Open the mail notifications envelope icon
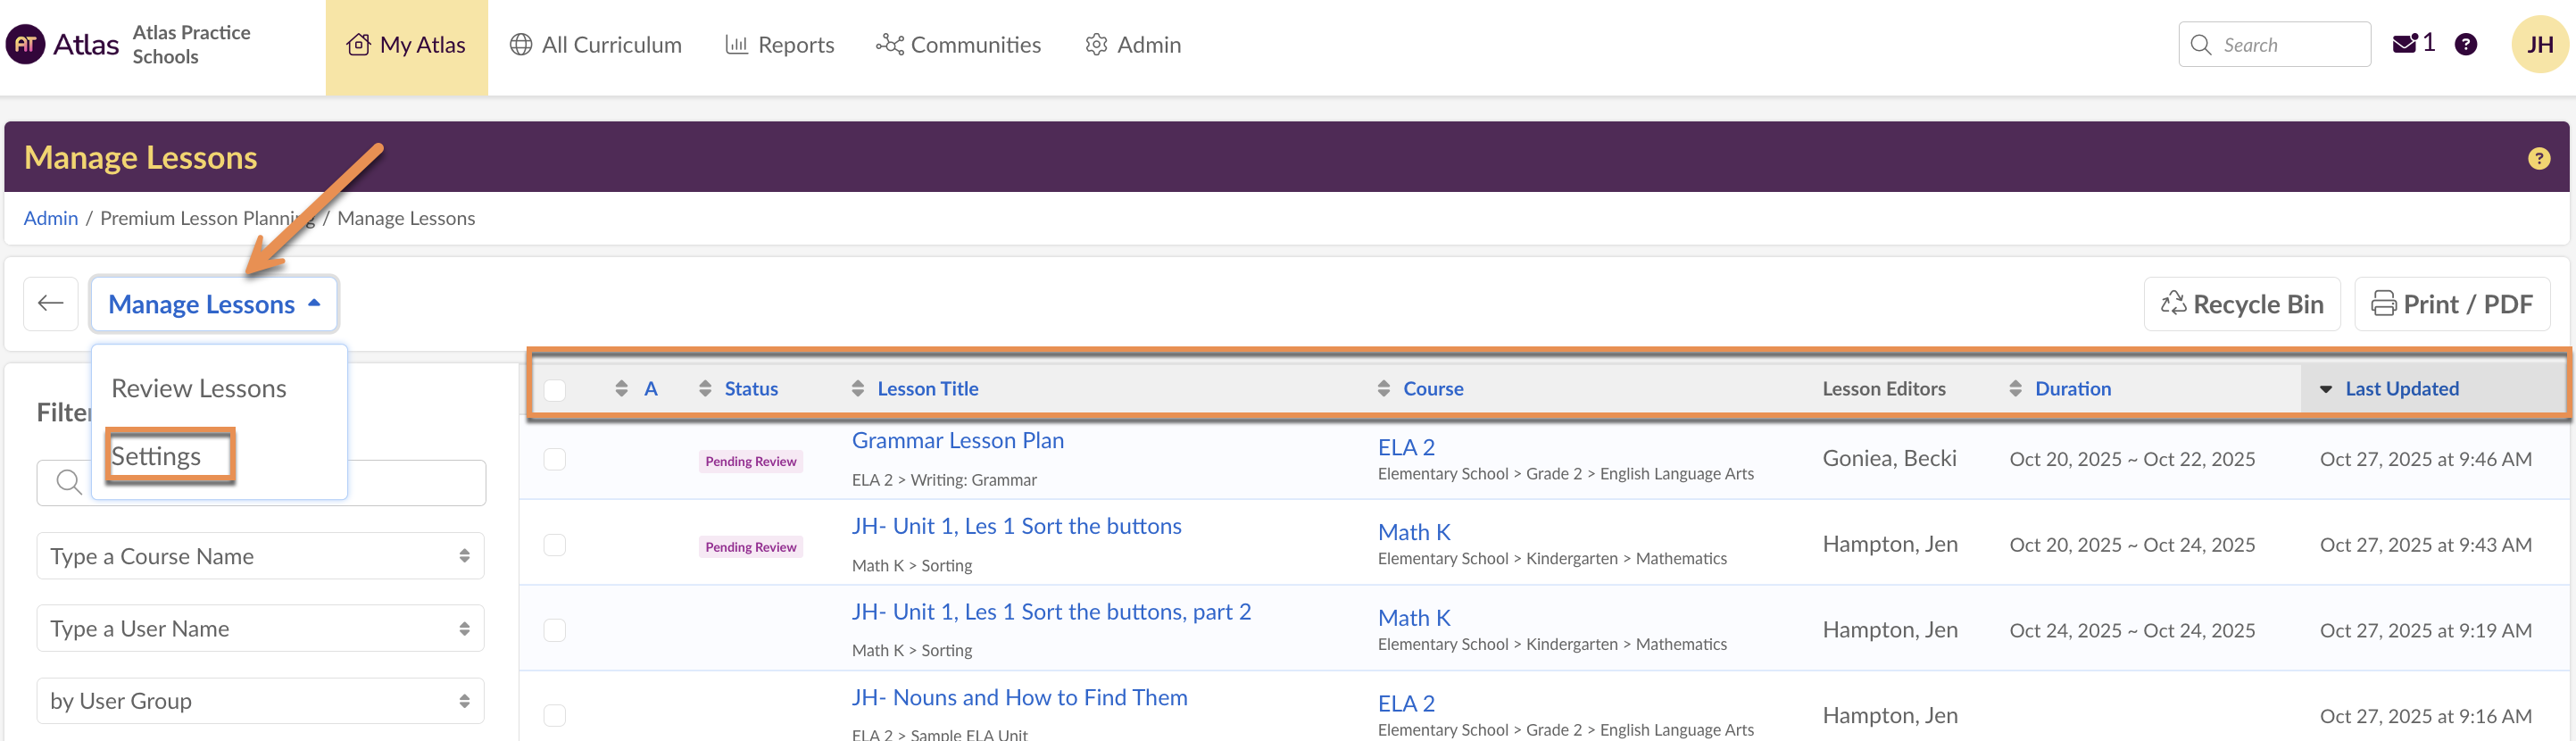Image resolution: width=2576 pixels, height=741 pixels. tap(2404, 45)
